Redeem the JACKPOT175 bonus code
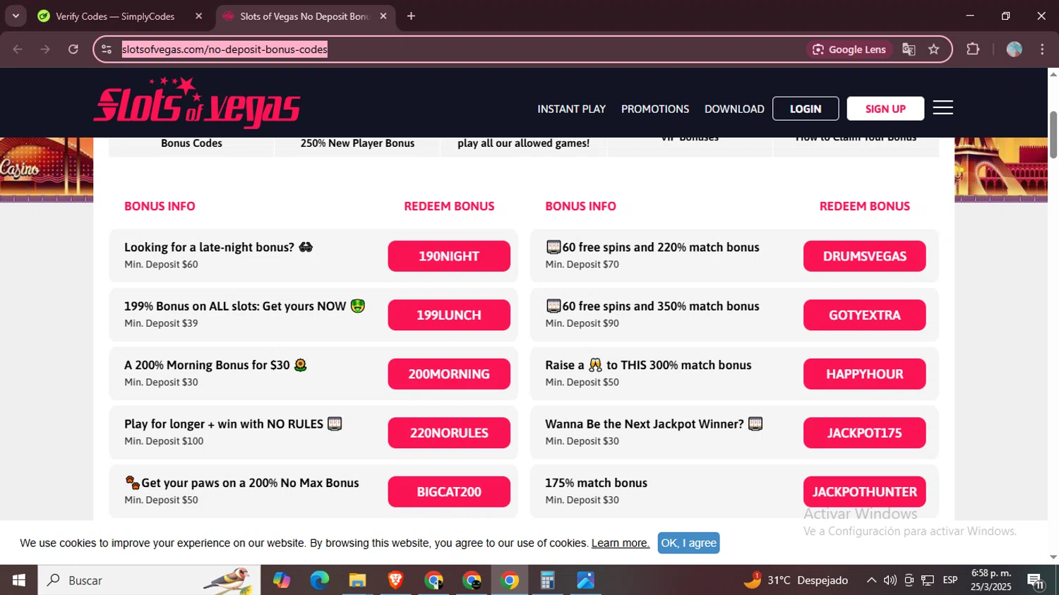This screenshot has height=595, width=1059. (x=864, y=433)
